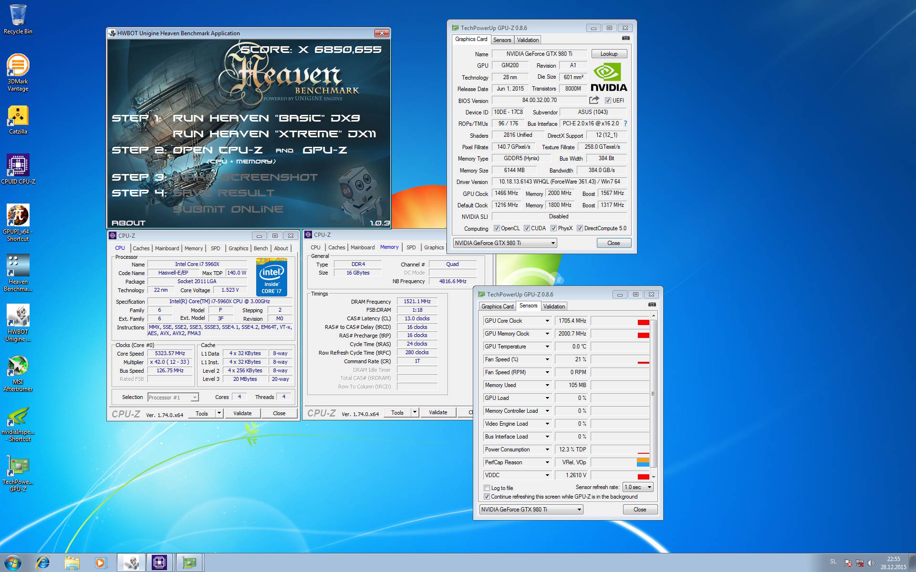Open the Sensor refresh rate dropdown
This screenshot has height=572, width=916.
[638, 487]
